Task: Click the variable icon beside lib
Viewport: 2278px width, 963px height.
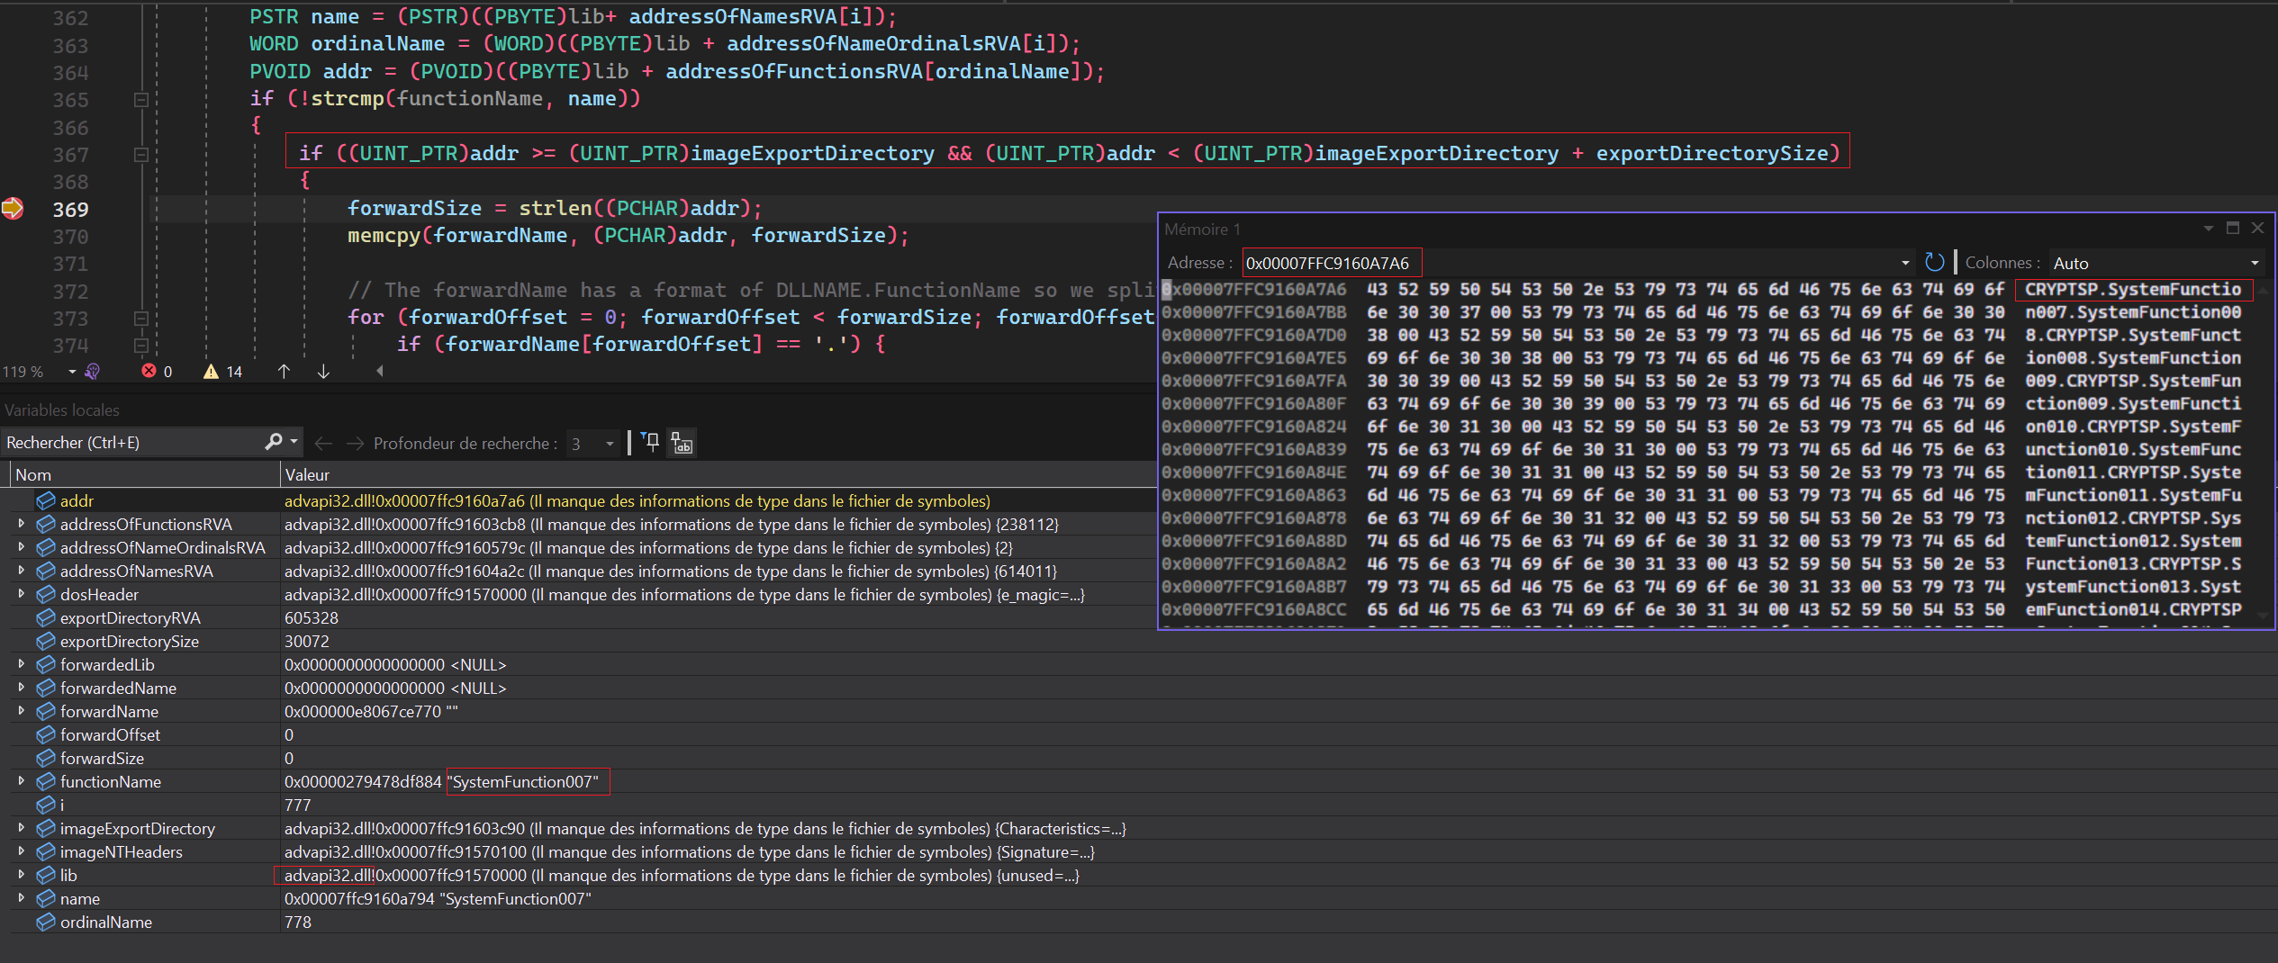Action: 46,875
